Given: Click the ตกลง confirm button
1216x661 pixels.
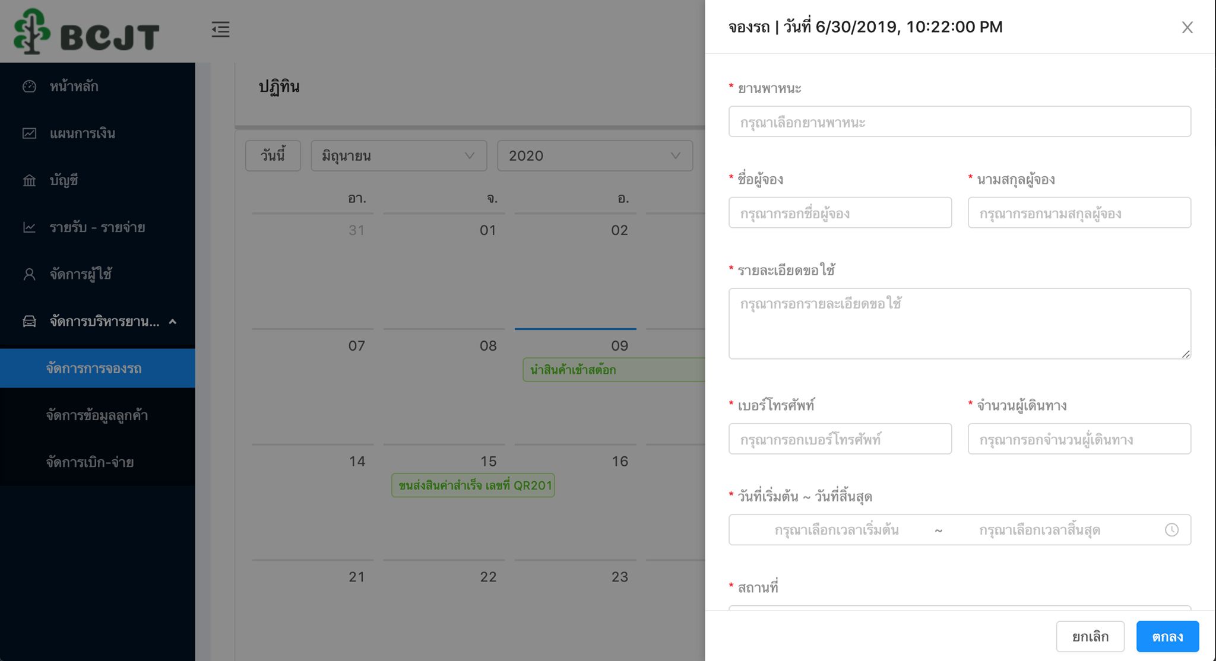Looking at the screenshot, I should [1167, 637].
